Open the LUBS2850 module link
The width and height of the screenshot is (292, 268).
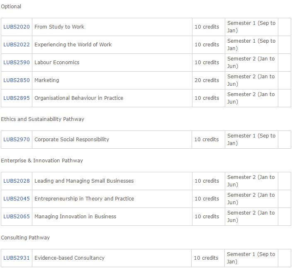17,80
